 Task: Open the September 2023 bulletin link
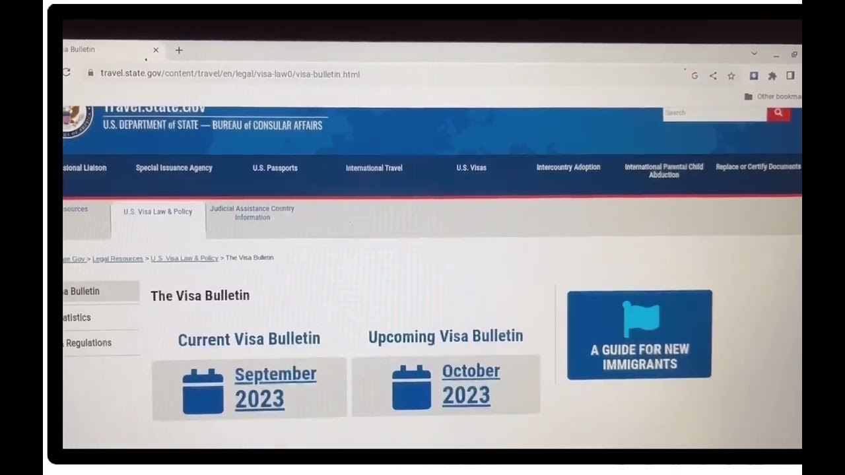(275, 386)
